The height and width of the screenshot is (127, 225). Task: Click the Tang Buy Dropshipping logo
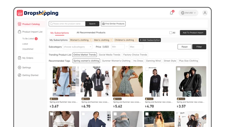[37, 13]
